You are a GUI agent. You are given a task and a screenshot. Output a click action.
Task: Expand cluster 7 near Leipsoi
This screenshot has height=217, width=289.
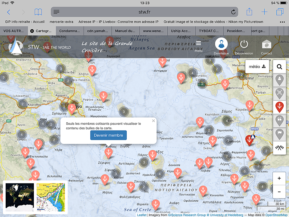227,157
